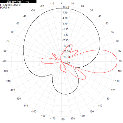
Task: Pick the -19.30 radial value near center
Action: click(66, 62)
